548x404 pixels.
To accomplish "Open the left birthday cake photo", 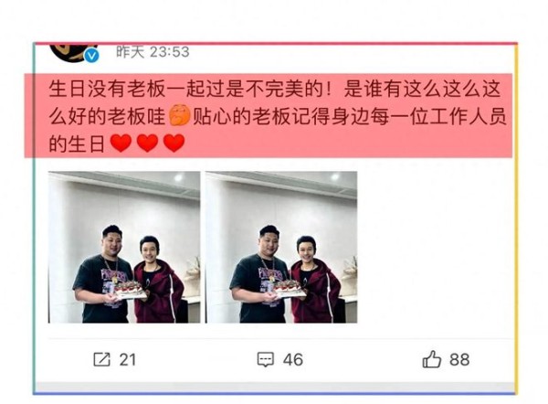I will [x=124, y=247].
